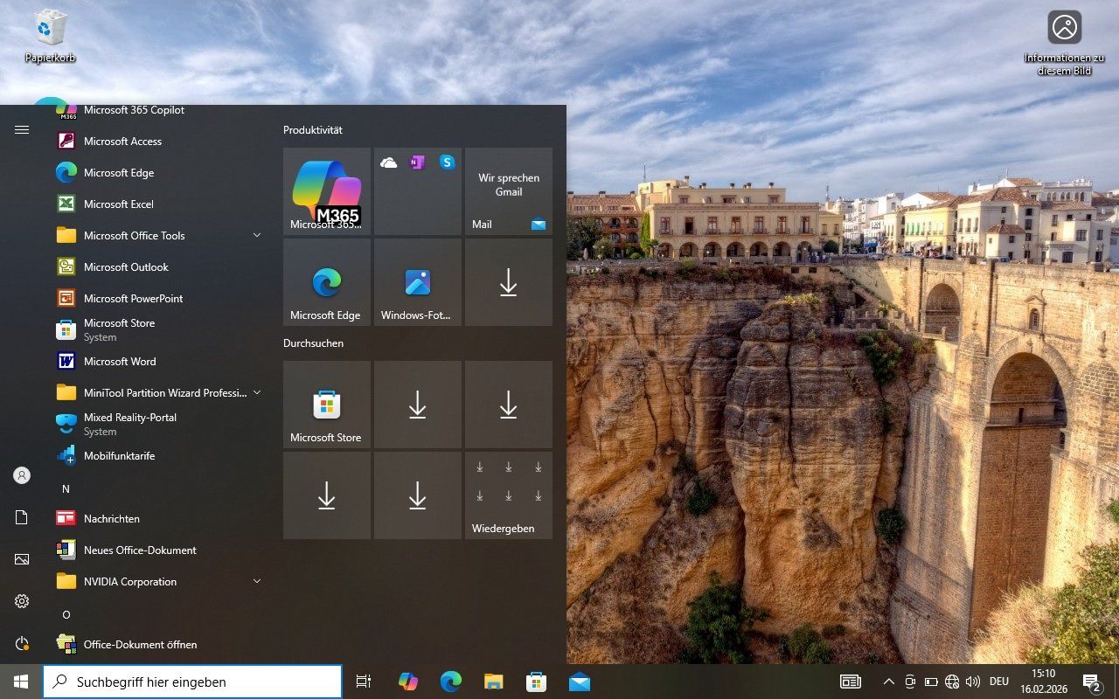1119x699 pixels.
Task: Open the notification center
Action: [1092, 682]
